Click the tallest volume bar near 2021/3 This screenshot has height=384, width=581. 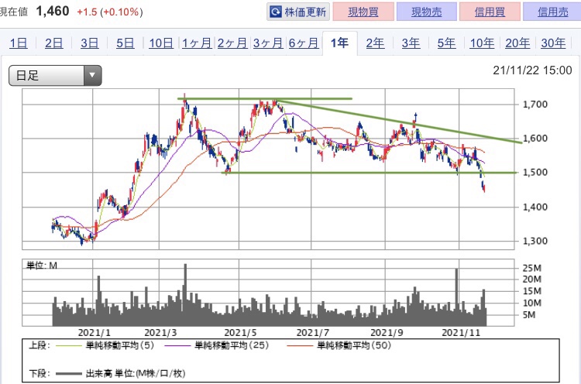pos(185,295)
